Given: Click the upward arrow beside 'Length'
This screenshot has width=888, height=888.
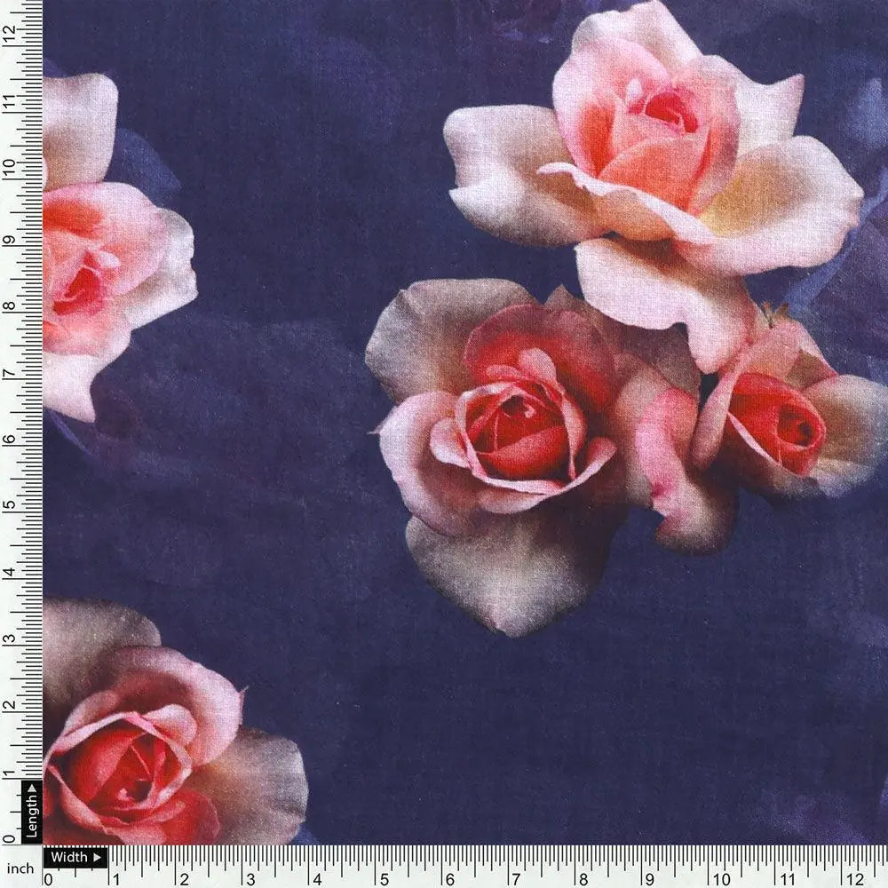Looking at the screenshot, I should pos(32,789).
